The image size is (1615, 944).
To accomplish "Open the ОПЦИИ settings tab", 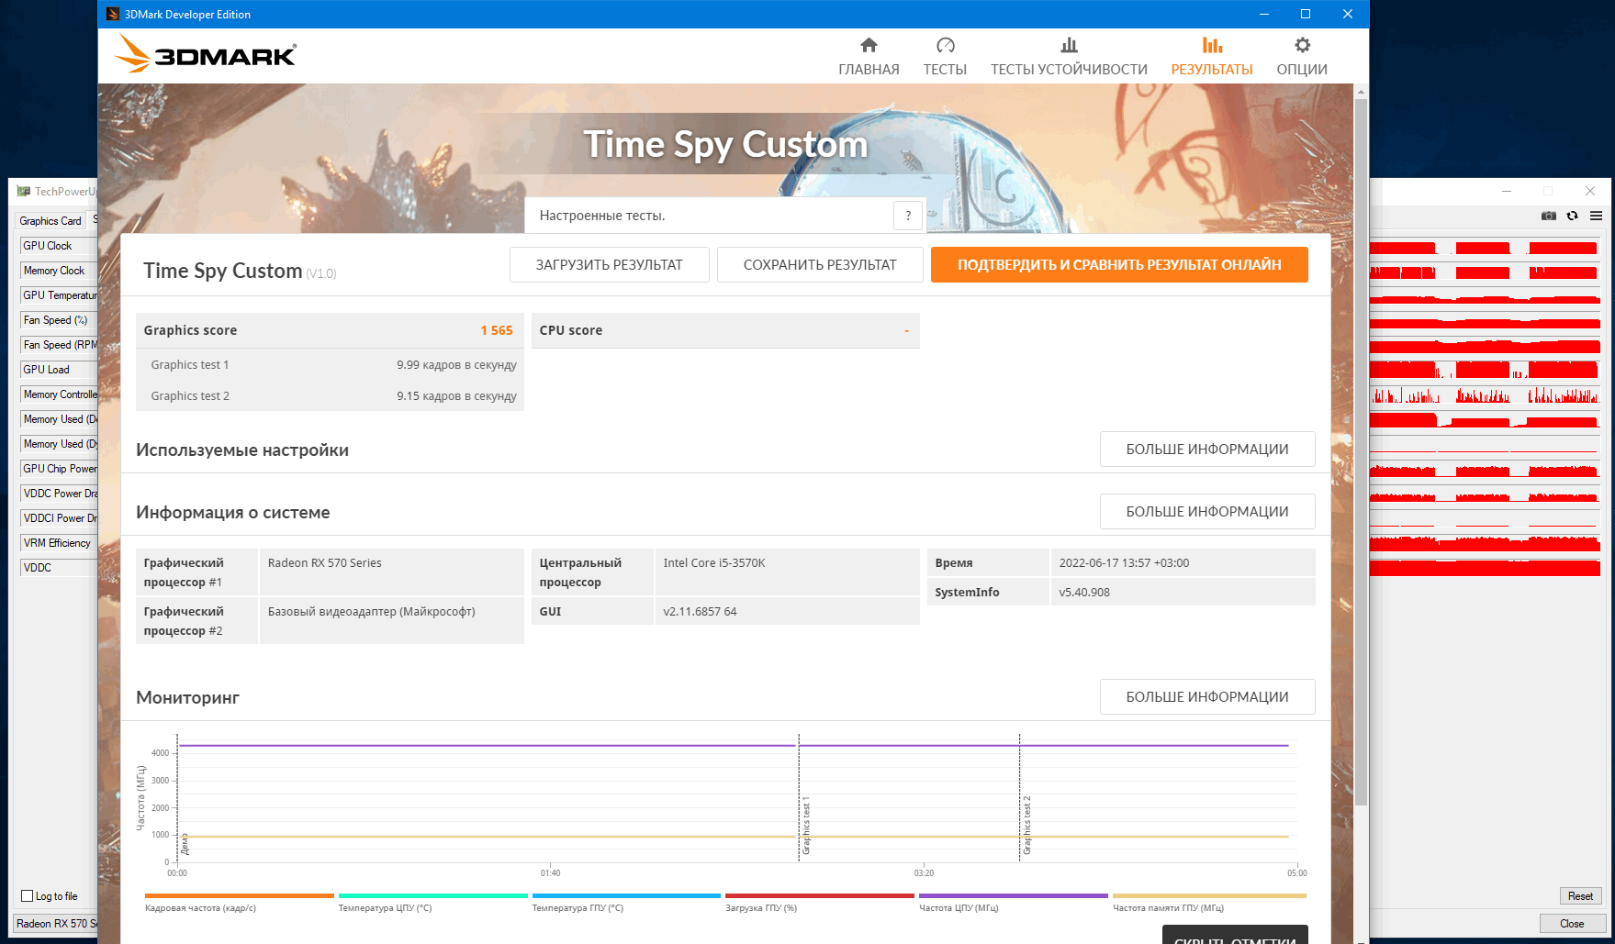I will 1302,57.
